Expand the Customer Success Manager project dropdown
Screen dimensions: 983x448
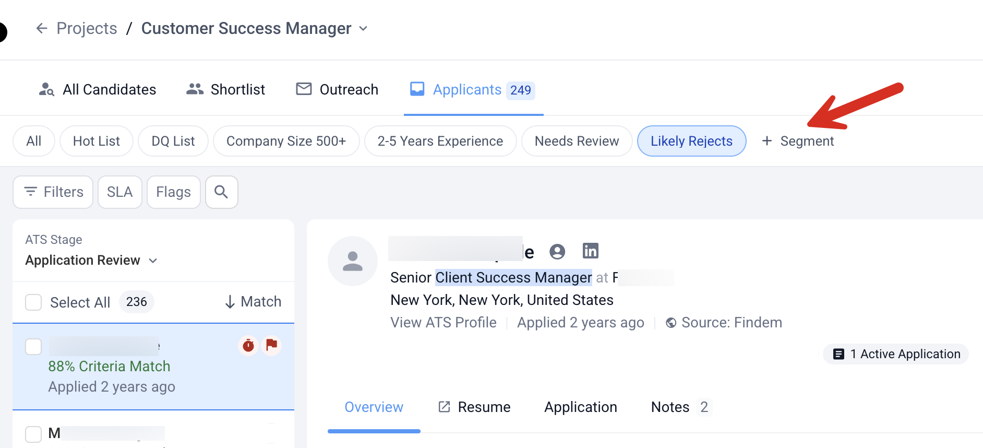(364, 28)
